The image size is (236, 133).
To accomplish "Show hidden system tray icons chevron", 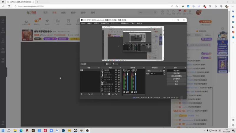I will 204,131.
